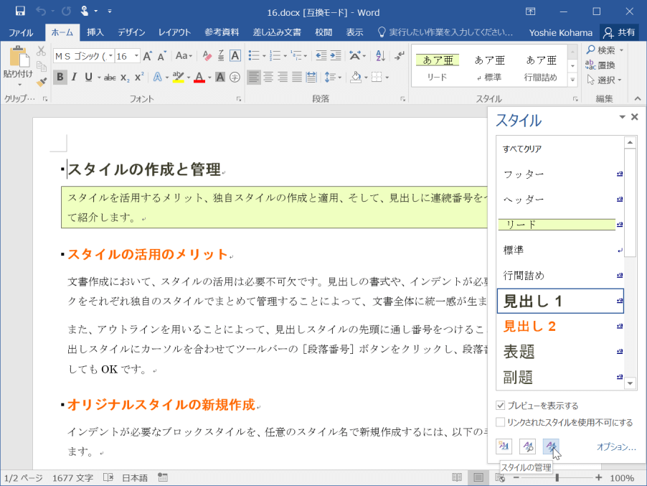Open the 検索 dropdown arrow
647x486 pixels.
(621, 50)
